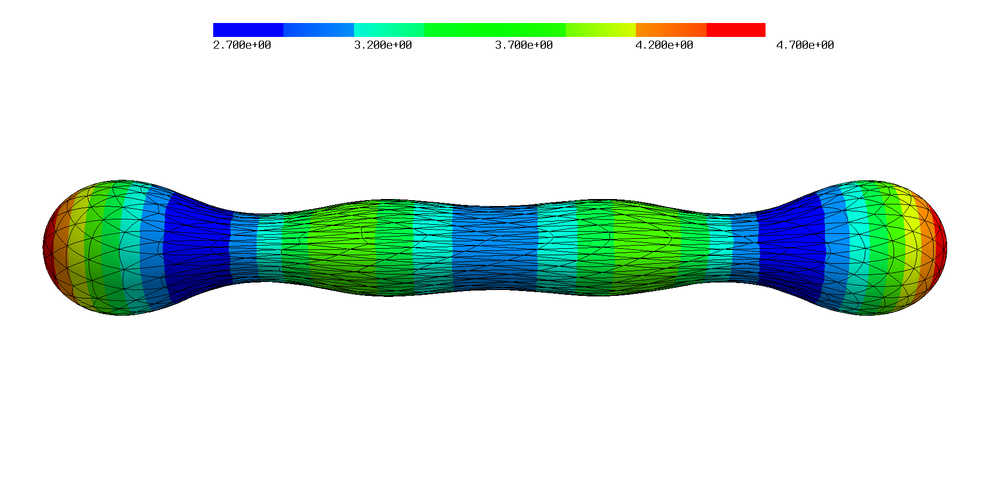Click the red segment of the color bar

coord(736,30)
